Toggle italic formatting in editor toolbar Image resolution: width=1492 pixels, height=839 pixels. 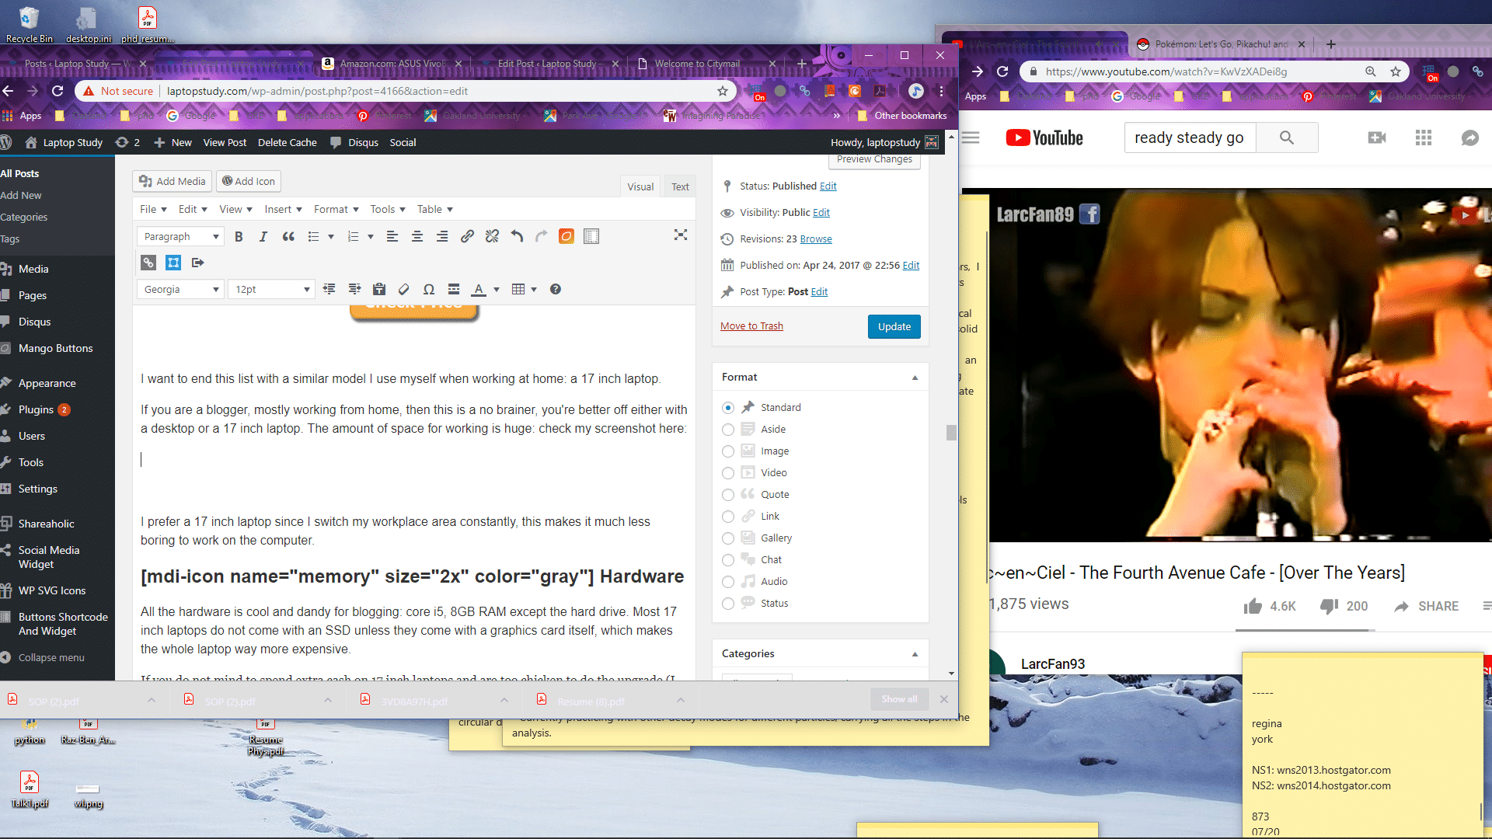coord(263,237)
